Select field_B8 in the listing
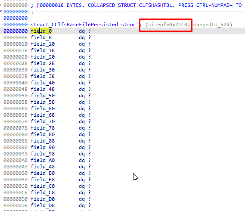Viewport: 245px width, 211px height. [x=43, y=180]
